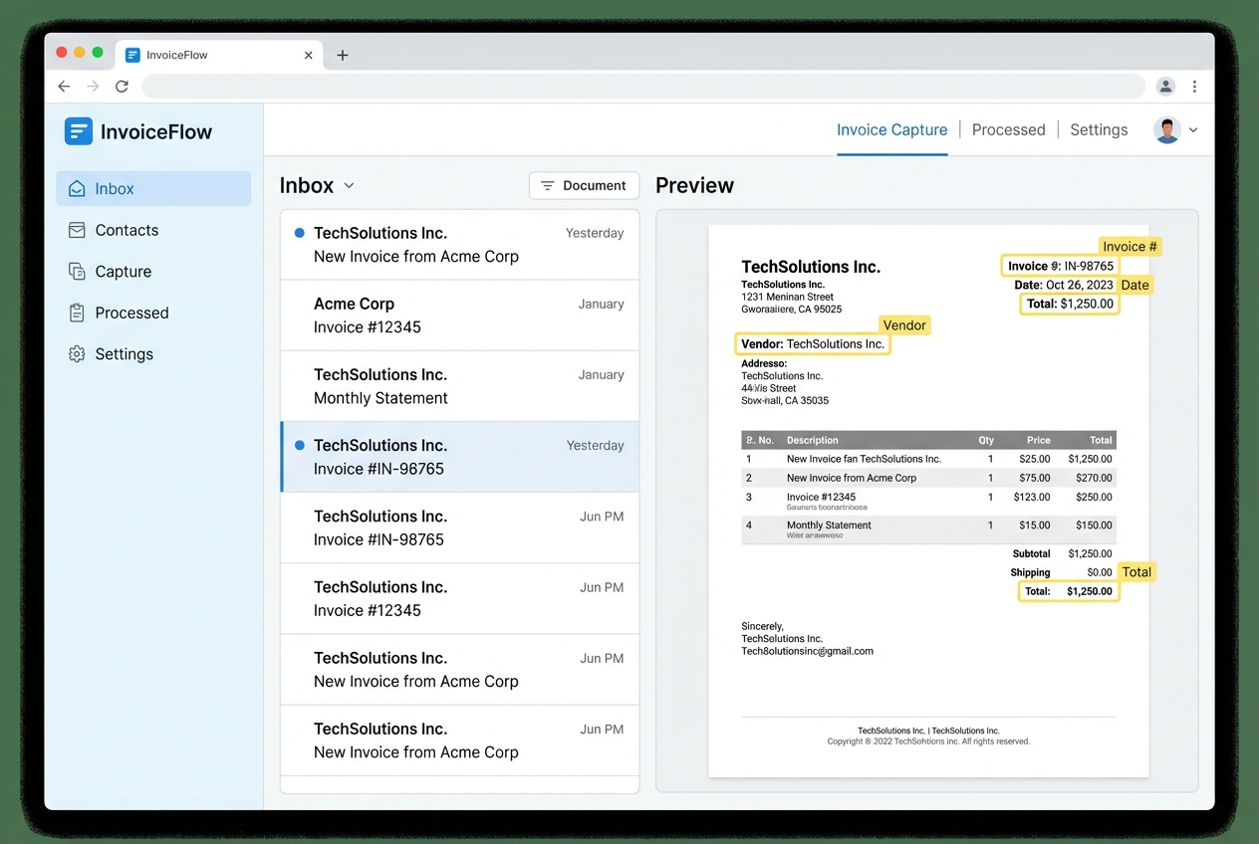Open Capture from the sidebar icon

pos(76,271)
